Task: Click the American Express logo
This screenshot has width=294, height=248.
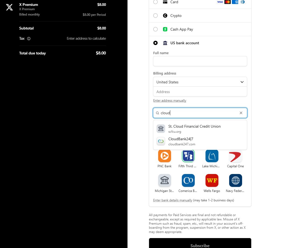Action: pos(235,2)
